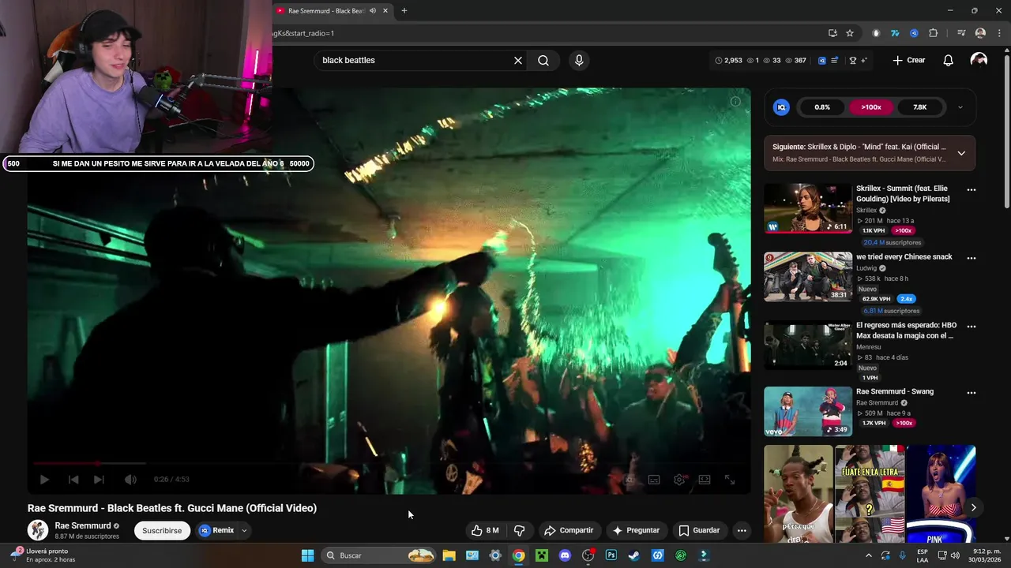Click the vidIQ logo in stats bar
This screenshot has width=1011, height=568.
821,60
